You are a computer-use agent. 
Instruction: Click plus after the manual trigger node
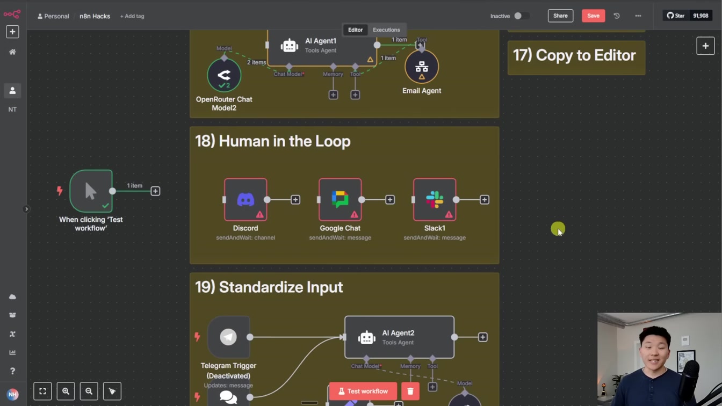(155, 191)
